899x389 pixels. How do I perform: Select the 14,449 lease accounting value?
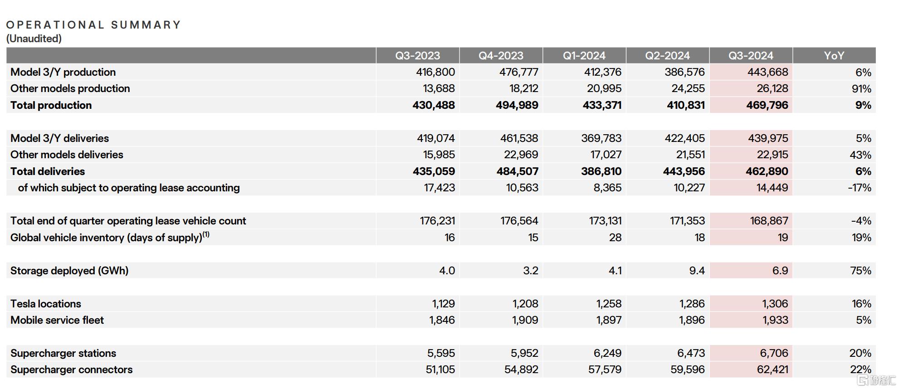(772, 188)
